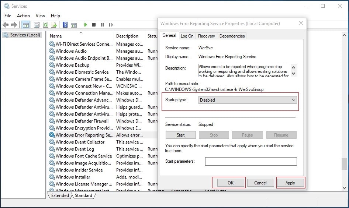Screen dimensions: 349x208
Task: Click Apply in Properties dialog
Action: tap(290, 183)
